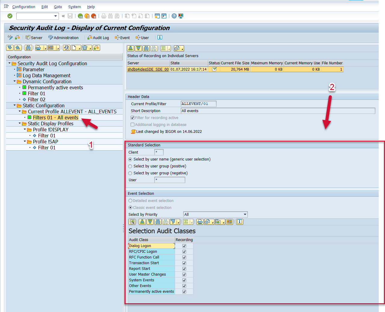Click the red Cancel icon in toolbar
Image resolution: width=385 pixels, height=312 pixels.
pos(94,16)
